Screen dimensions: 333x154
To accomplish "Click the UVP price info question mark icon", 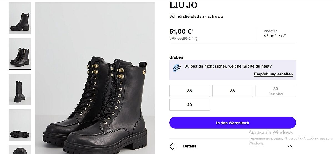I will click(x=196, y=39).
